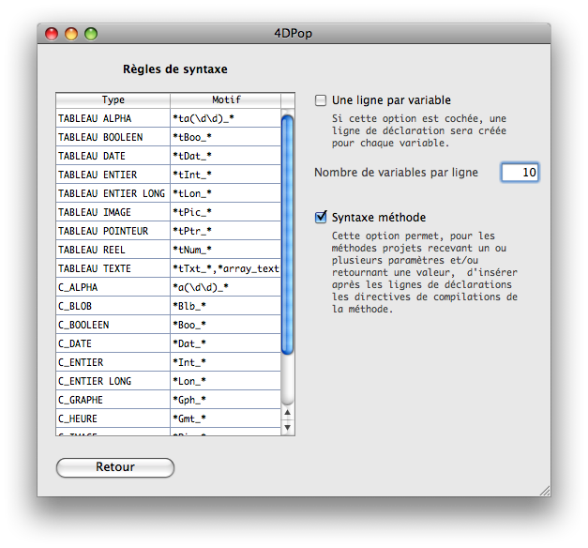Click the Motif column header
This screenshot has height=548, width=588.
[226, 99]
